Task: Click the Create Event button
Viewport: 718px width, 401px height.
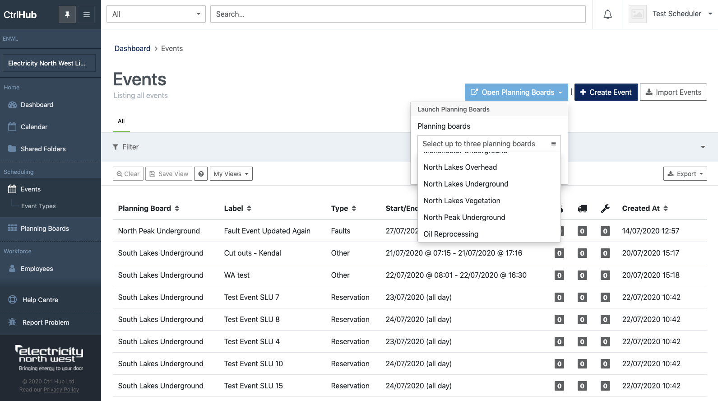Action: (x=606, y=92)
